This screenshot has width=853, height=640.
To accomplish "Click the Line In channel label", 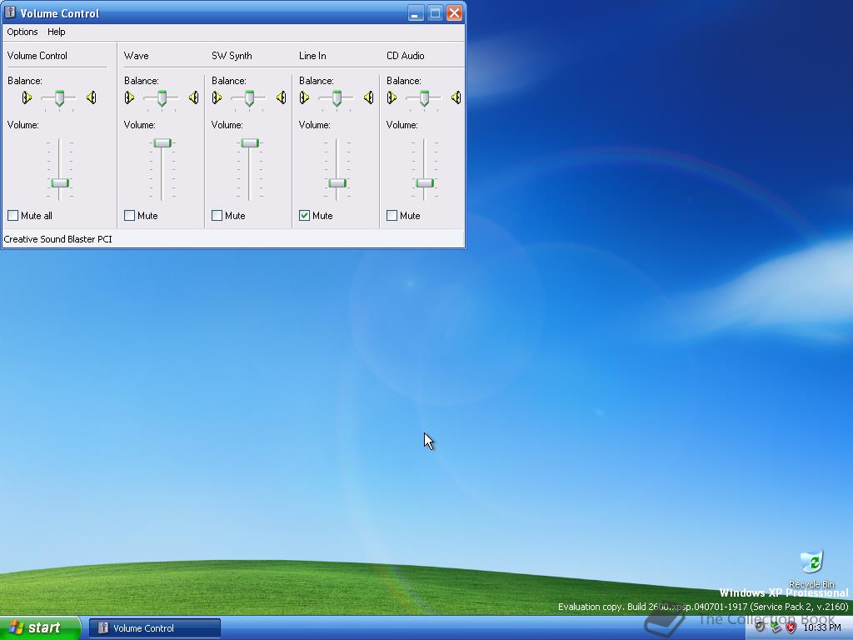I will click(312, 56).
